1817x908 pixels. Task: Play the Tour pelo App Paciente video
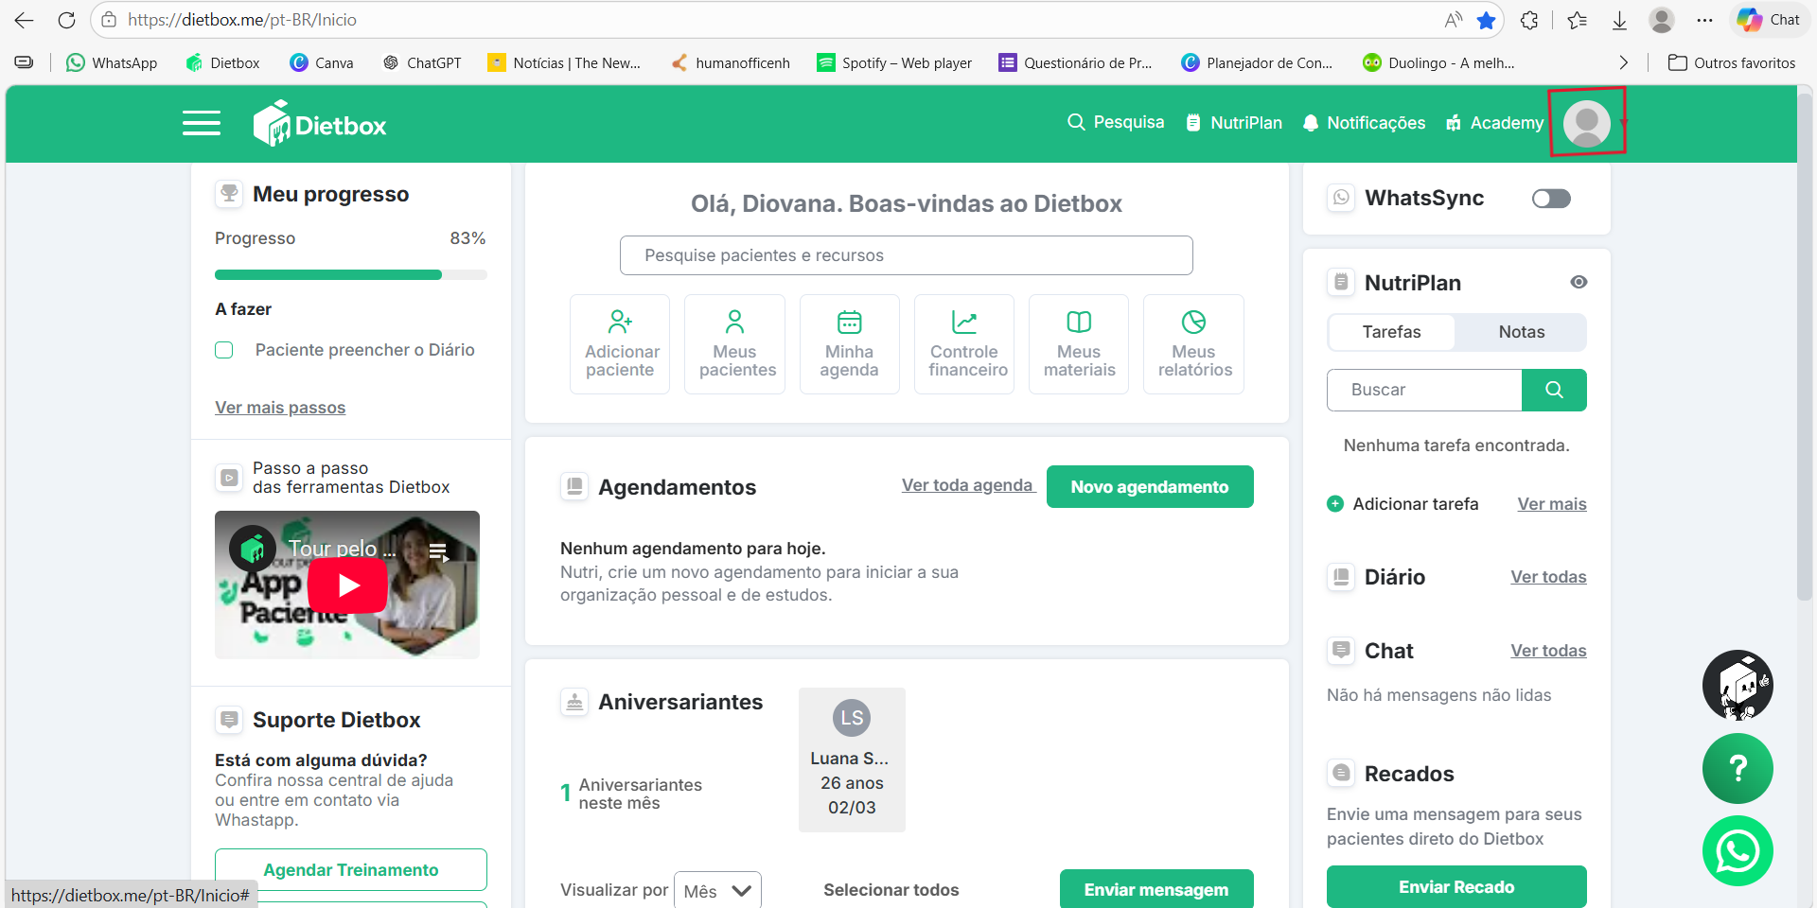pyautogui.click(x=347, y=585)
